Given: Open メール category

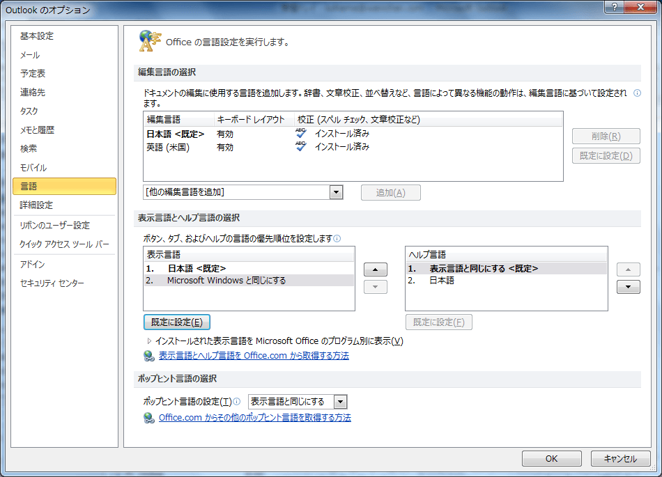Looking at the screenshot, I should (64, 55).
